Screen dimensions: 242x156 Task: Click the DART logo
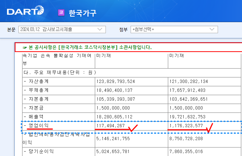pyautogui.click(x=25, y=10)
